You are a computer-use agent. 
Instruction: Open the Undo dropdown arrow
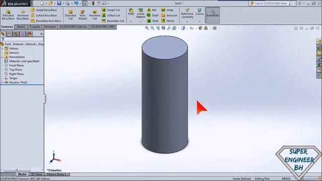(x=80, y=4)
